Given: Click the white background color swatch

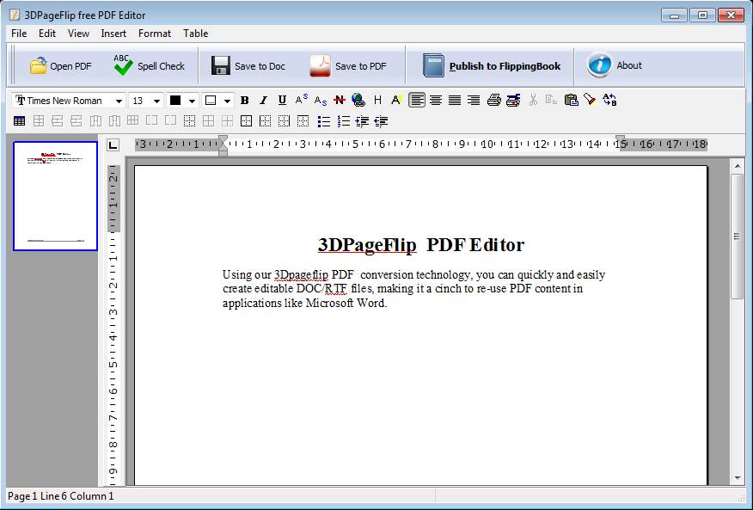Looking at the screenshot, I should (211, 101).
